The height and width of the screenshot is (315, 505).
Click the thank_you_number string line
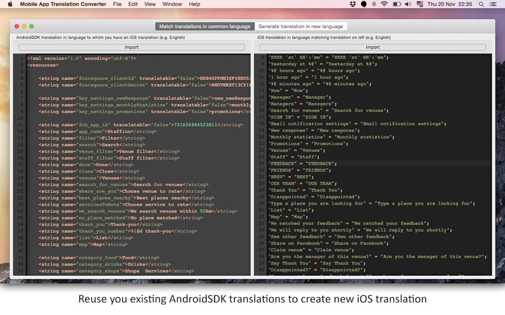tap(117, 231)
